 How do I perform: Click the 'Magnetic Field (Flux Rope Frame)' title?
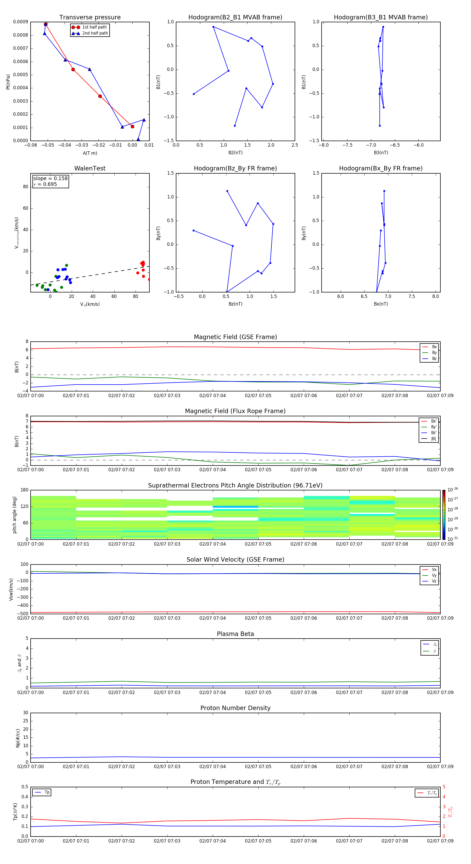coord(235,411)
